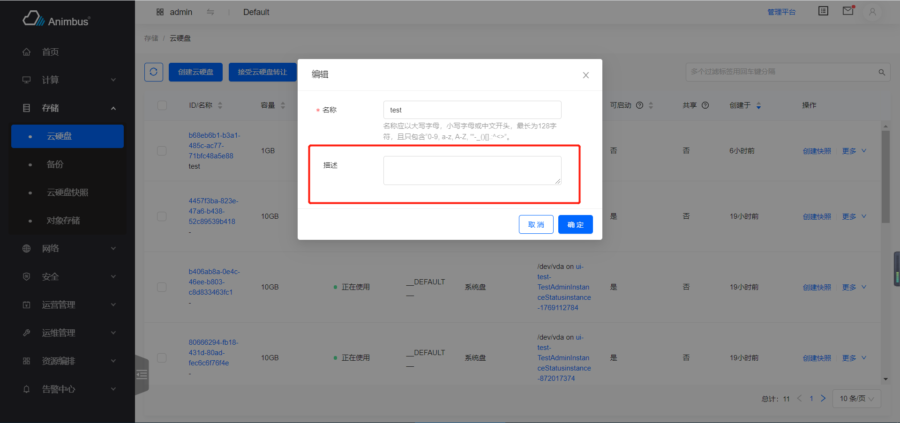The width and height of the screenshot is (900, 423).
Task: Click the help icon beside 可启动
Action: click(639, 105)
